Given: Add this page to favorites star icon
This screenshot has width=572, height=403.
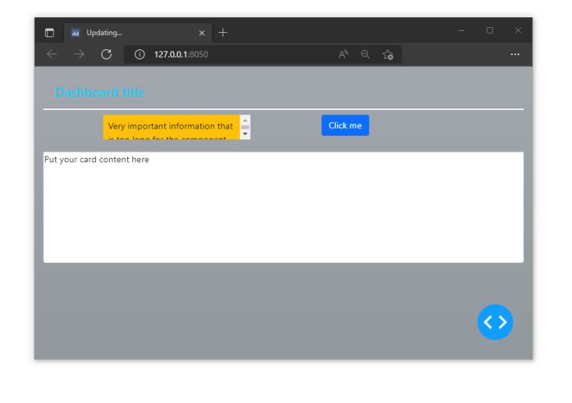Looking at the screenshot, I should 388,54.
